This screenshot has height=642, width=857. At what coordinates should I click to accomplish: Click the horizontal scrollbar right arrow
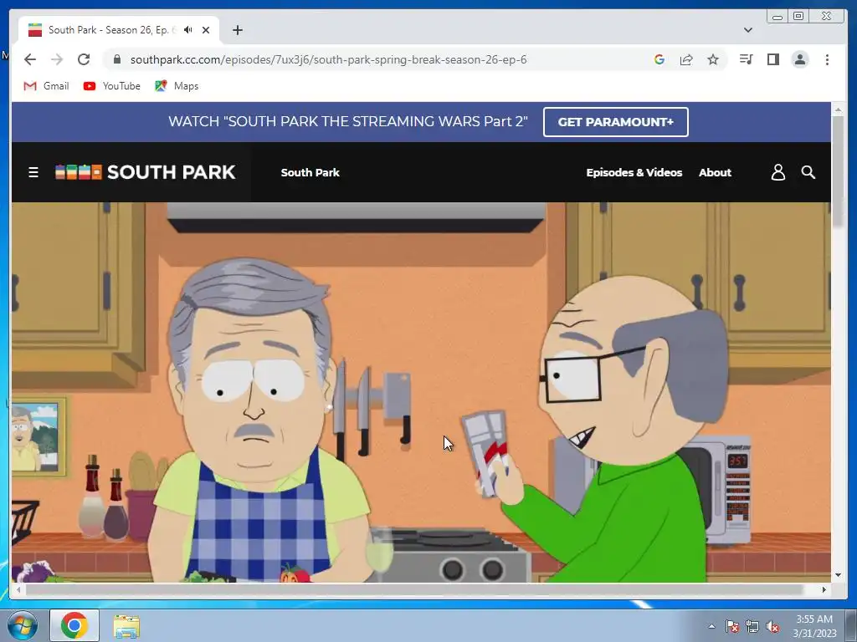coord(824,589)
